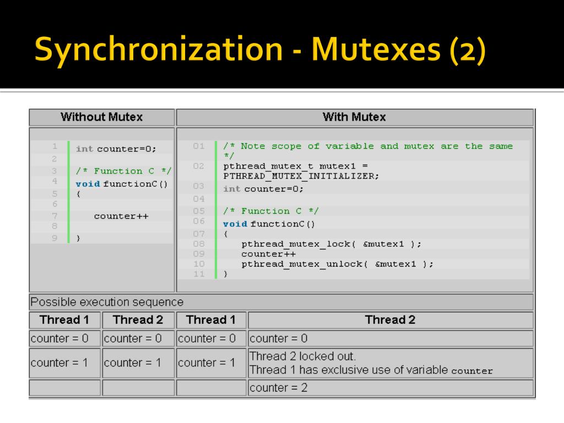Click 'void functionC()' on line 06
The height and width of the screenshot is (423, 564).
tap(269, 224)
